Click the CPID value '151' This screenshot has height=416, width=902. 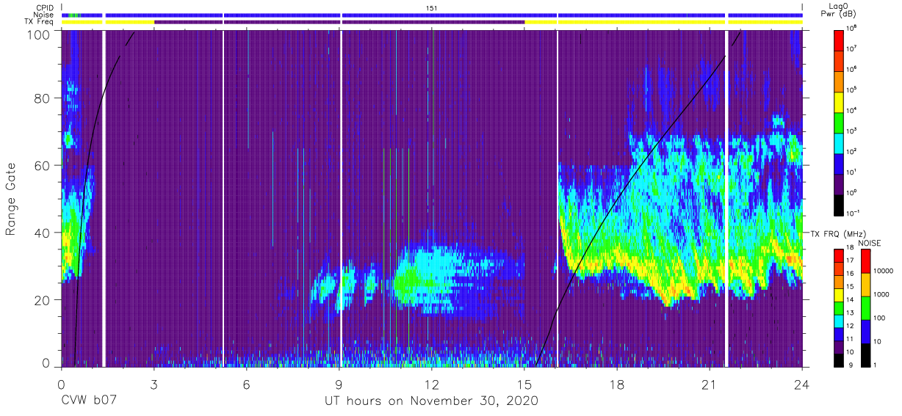(x=432, y=8)
